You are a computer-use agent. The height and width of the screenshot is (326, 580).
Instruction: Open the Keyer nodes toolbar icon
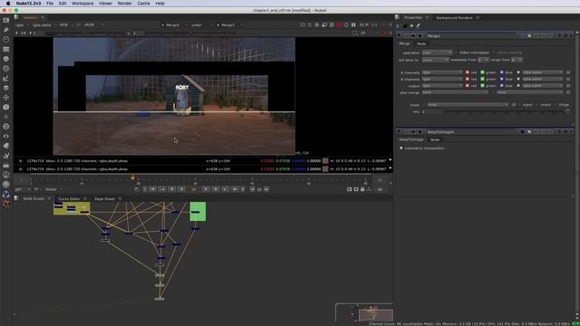(x=6, y=78)
